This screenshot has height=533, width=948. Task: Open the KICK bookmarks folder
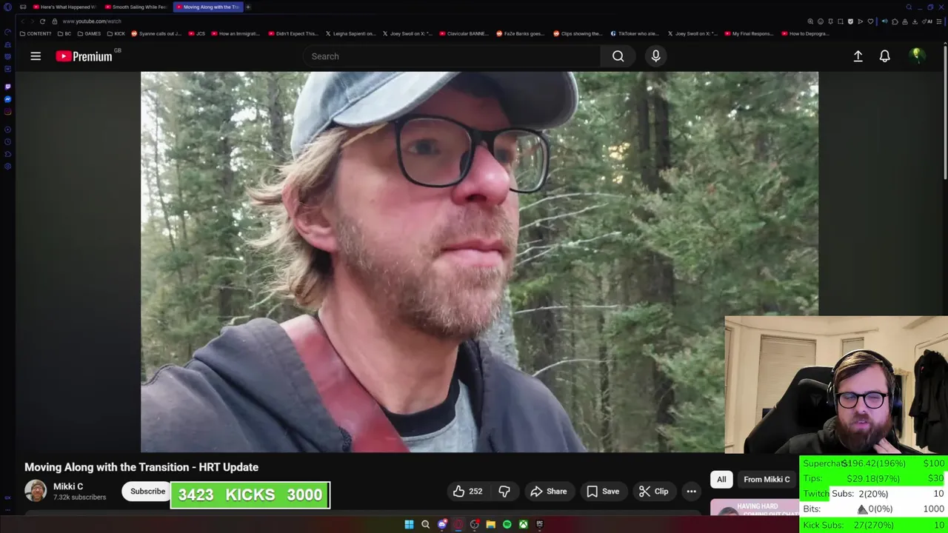[x=116, y=33]
